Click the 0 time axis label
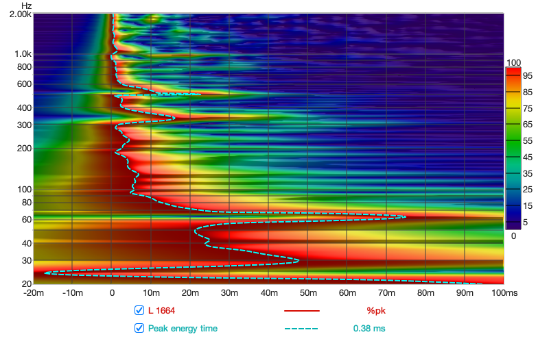 tap(112, 293)
